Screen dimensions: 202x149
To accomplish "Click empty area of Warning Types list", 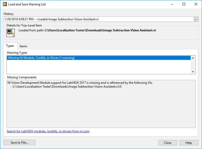I will pyautogui.click(x=99, y=67).
